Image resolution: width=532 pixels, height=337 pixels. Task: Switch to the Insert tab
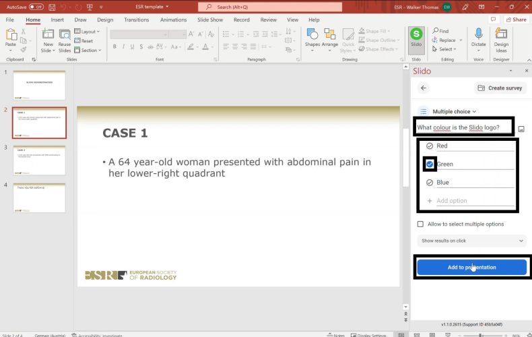pos(57,20)
